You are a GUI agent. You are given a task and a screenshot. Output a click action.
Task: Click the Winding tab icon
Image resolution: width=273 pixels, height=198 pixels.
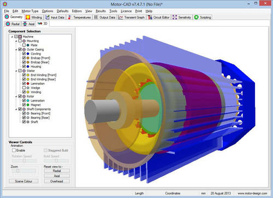[x=28, y=17]
